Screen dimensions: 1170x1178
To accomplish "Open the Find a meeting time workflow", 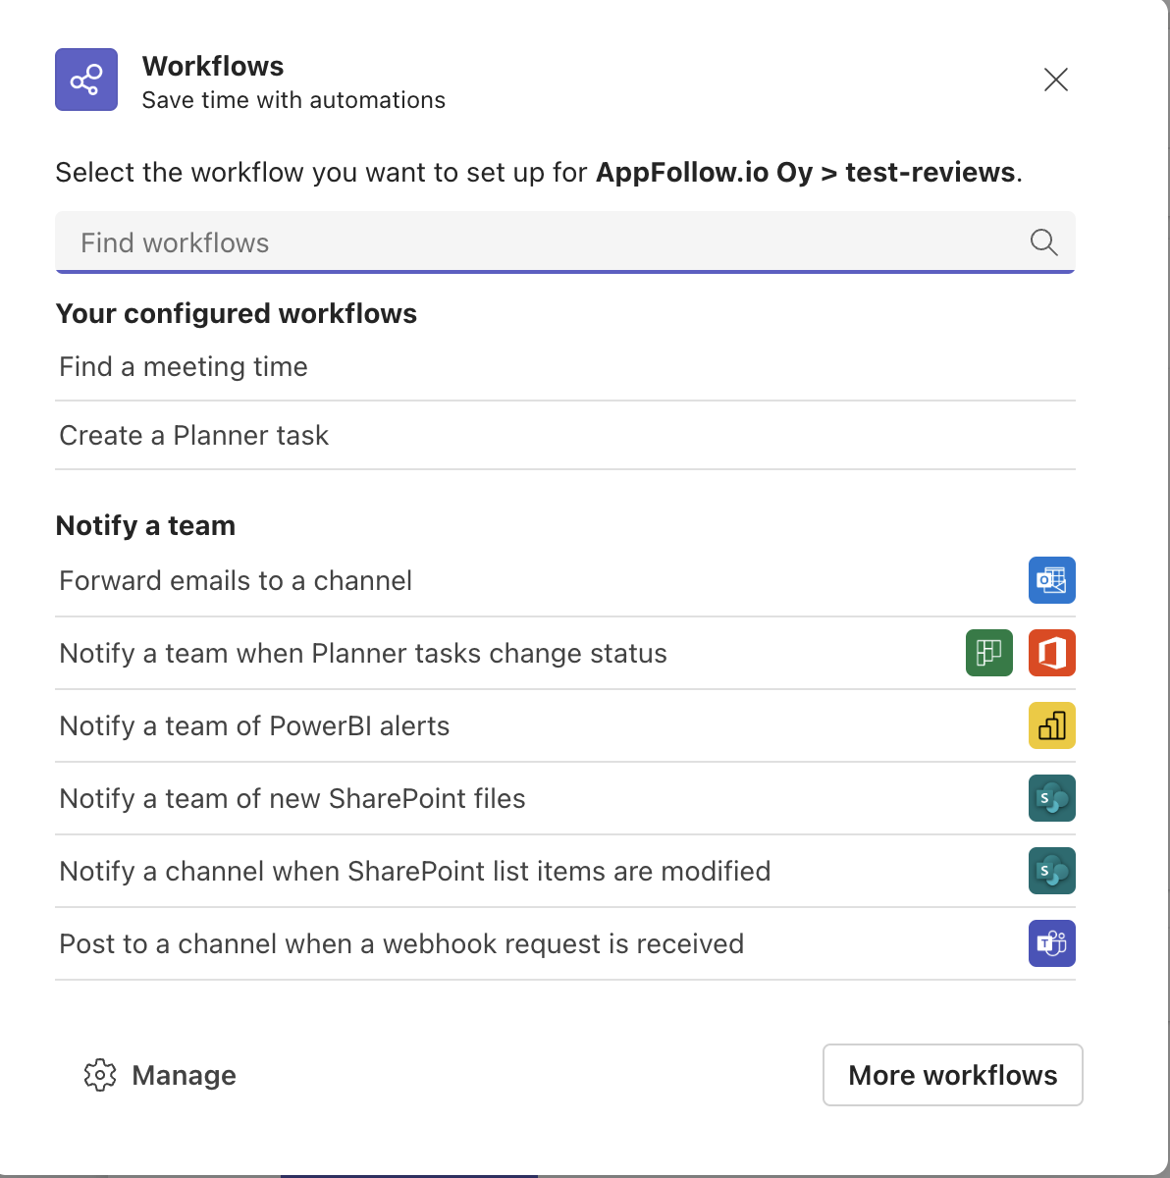I will pyautogui.click(x=564, y=367).
